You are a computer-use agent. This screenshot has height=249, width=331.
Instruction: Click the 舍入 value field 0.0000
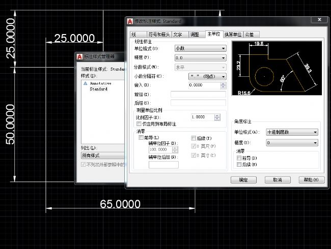pyautogui.click(x=204, y=85)
